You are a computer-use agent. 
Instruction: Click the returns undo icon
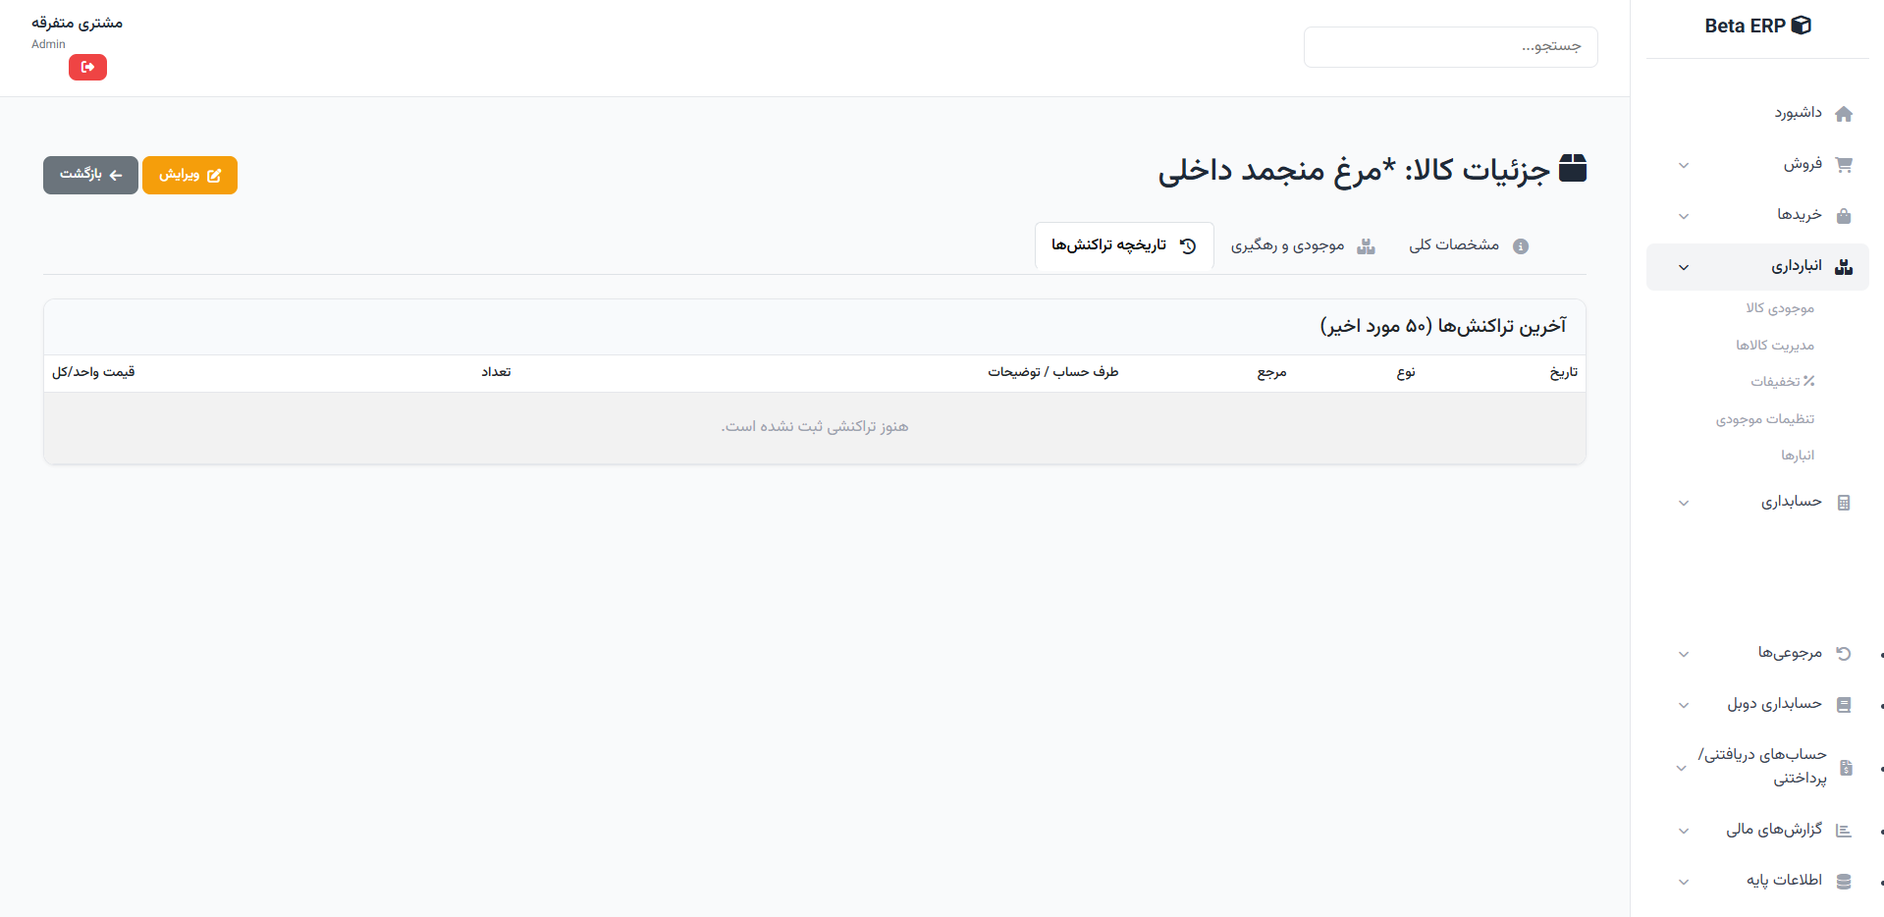coord(1844,654)
